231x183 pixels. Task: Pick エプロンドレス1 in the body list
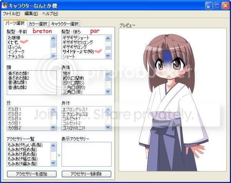[x=75, y=110]
